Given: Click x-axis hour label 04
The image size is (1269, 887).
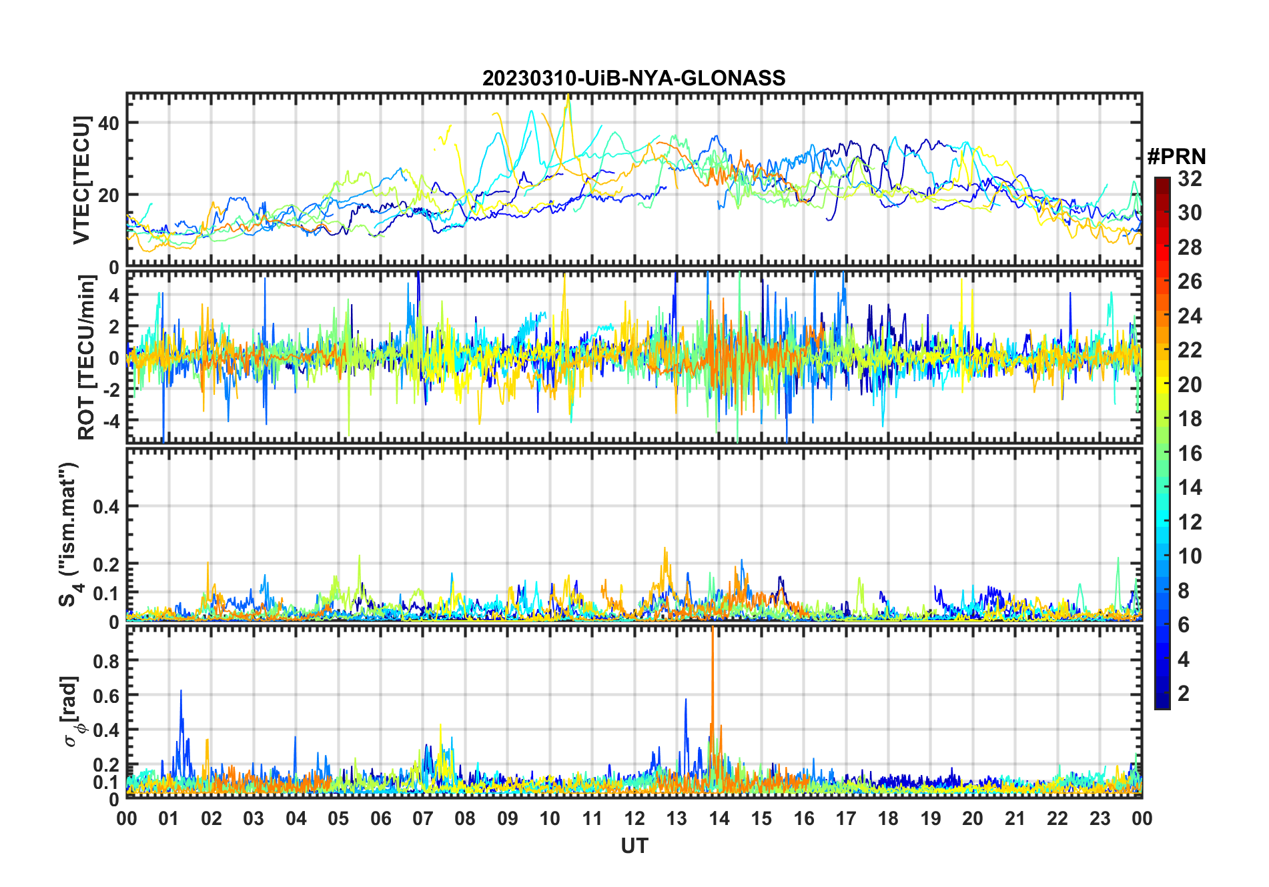Looking at the screenshot, I should point(296,818).
